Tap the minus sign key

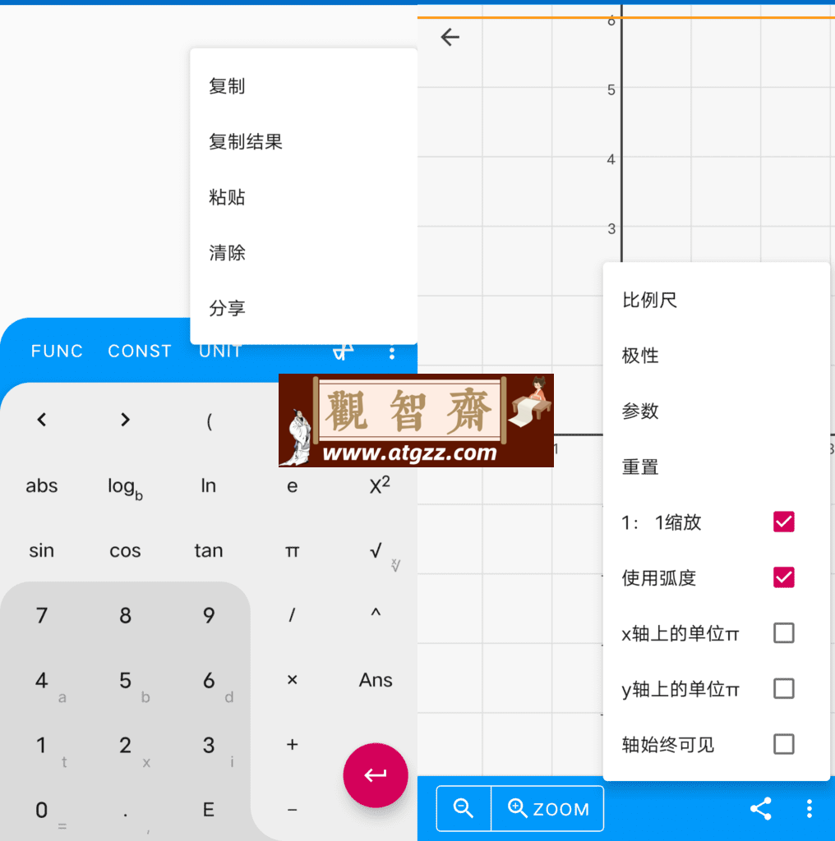292,809
